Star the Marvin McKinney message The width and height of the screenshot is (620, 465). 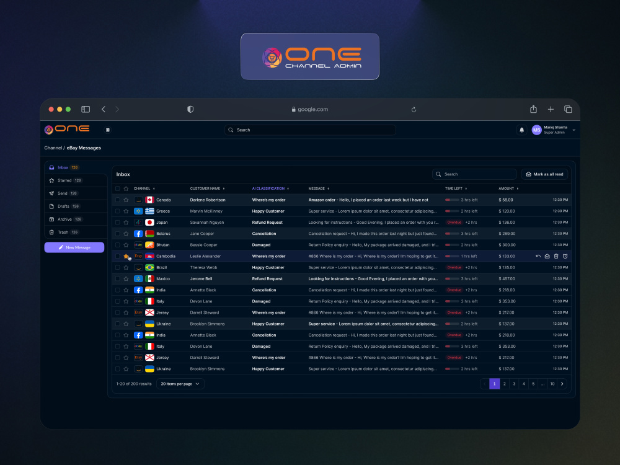click(126, 211)
